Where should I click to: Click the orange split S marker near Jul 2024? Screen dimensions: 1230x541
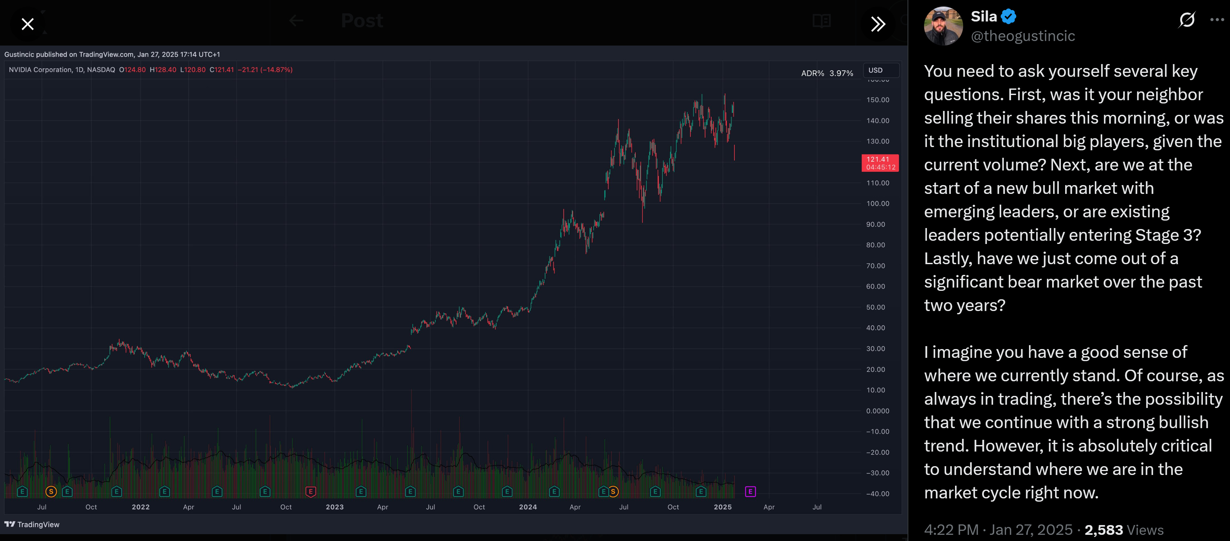pos(613,492)
